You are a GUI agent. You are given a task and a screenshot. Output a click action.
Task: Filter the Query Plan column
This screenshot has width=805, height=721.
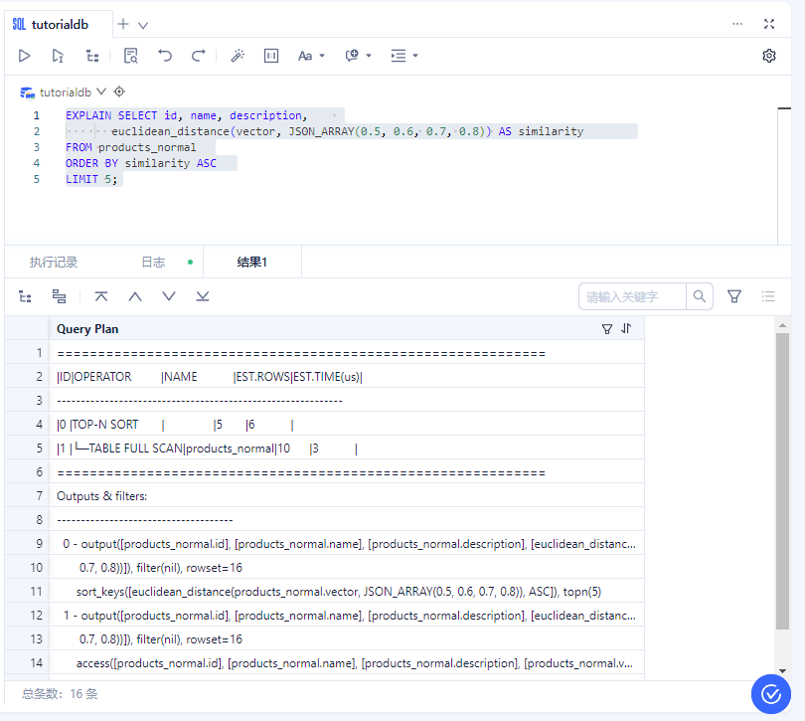click(x=607, y=329)
